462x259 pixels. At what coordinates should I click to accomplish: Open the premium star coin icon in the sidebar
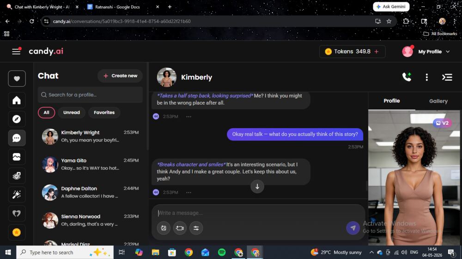[x=17, y=232]
